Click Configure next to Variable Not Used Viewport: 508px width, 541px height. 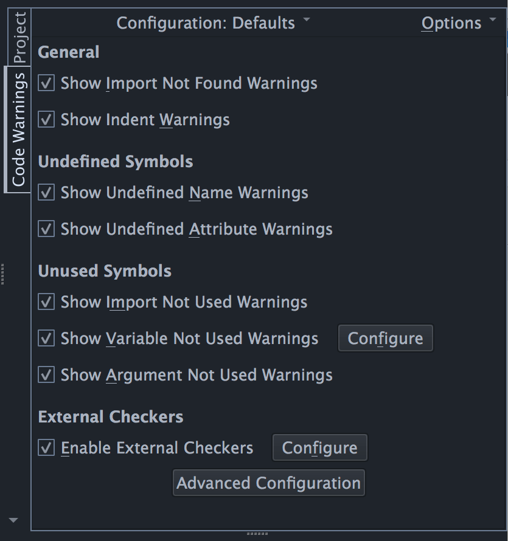pos(385,339)
